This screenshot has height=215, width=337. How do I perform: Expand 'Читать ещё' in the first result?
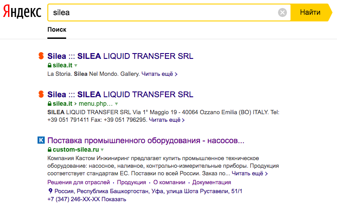click(x=159, y=74)
